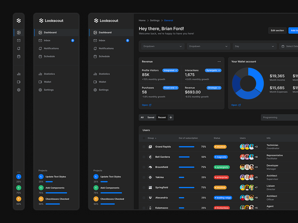
Task: Toggle the select-all checkbox in the Users table
Action: (144, 138)
